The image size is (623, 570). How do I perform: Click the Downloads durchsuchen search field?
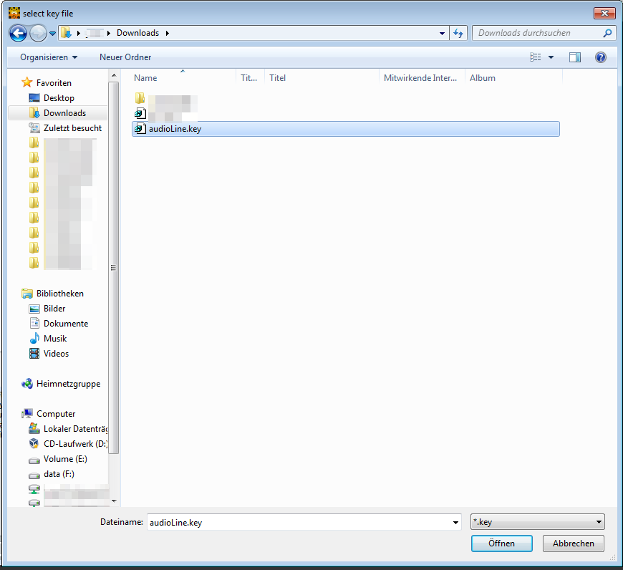tap(537, 33)
